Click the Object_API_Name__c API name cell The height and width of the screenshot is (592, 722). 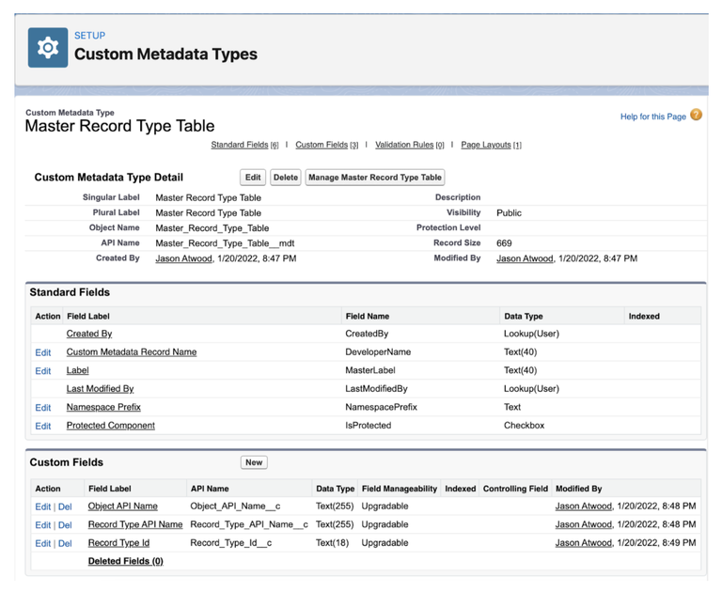coord(235,506)
